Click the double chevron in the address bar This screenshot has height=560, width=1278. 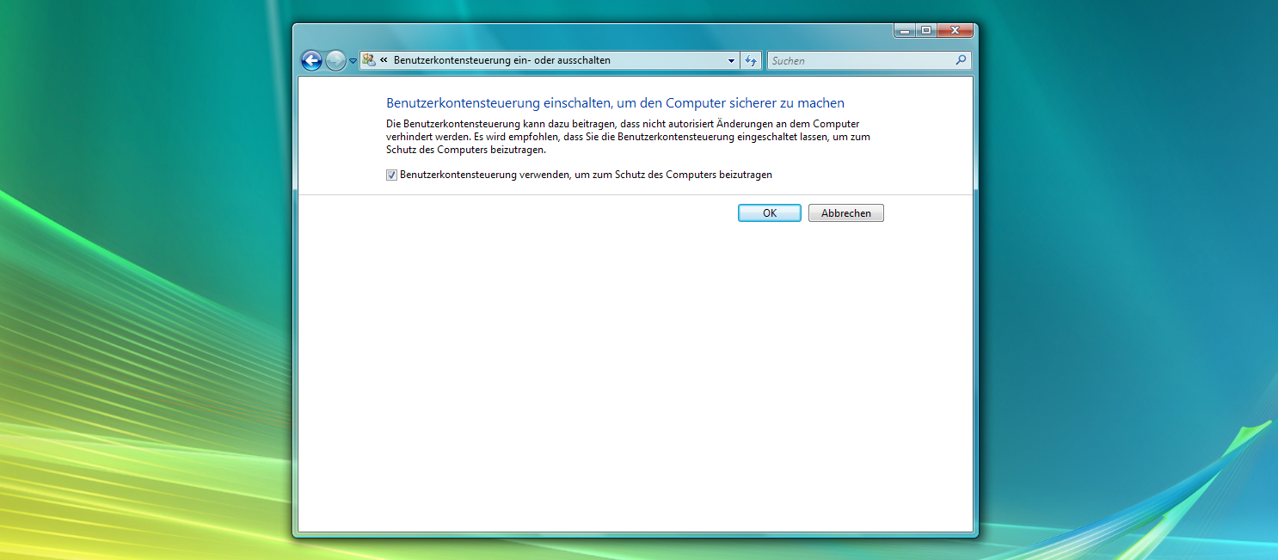(x=384, y=60)
